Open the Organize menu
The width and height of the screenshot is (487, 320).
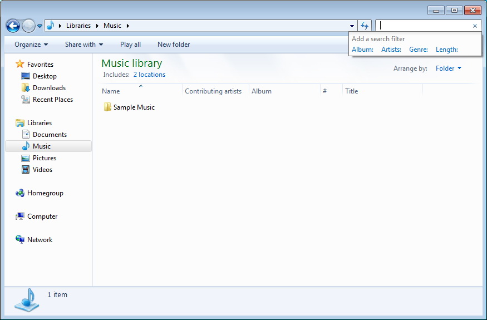point(31,45)
